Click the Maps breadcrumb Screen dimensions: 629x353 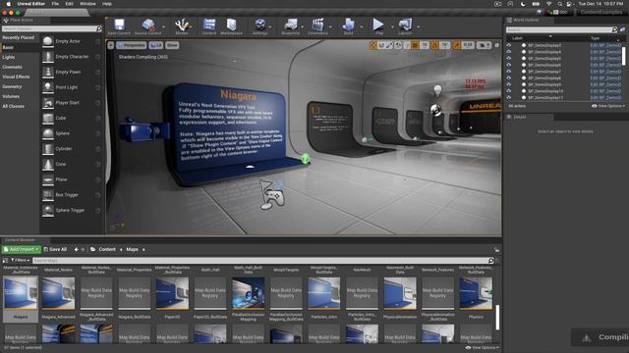point(132,249)
